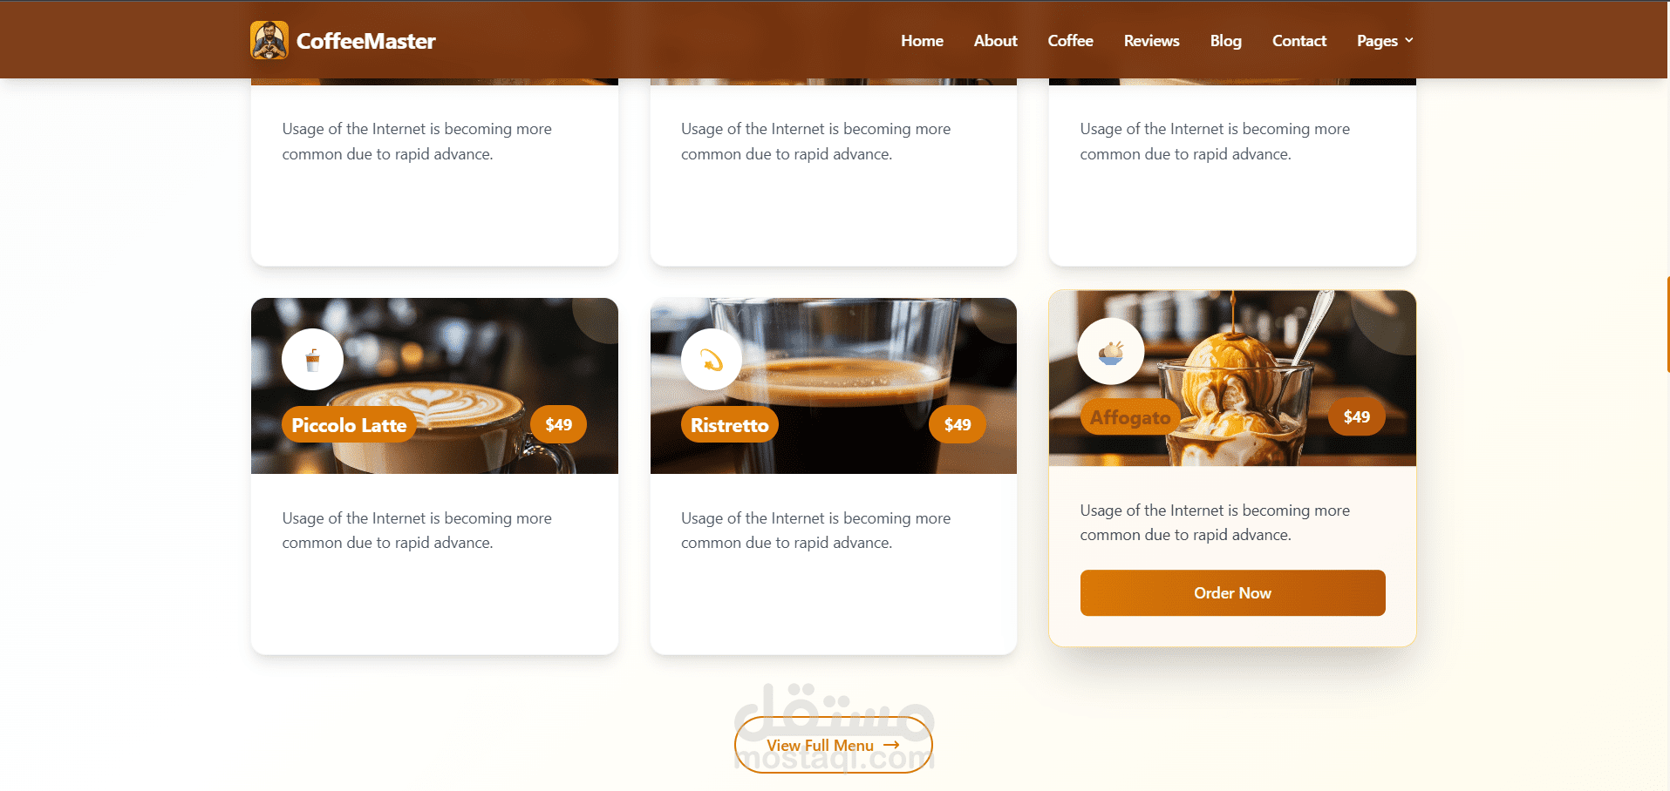Click the arrow in View Full Menu

coord(891,745)
